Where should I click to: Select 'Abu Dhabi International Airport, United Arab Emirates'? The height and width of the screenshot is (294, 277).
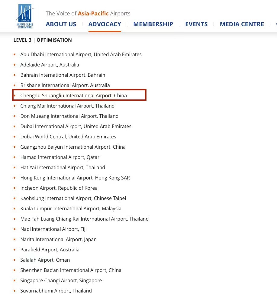tap(81, 54)
